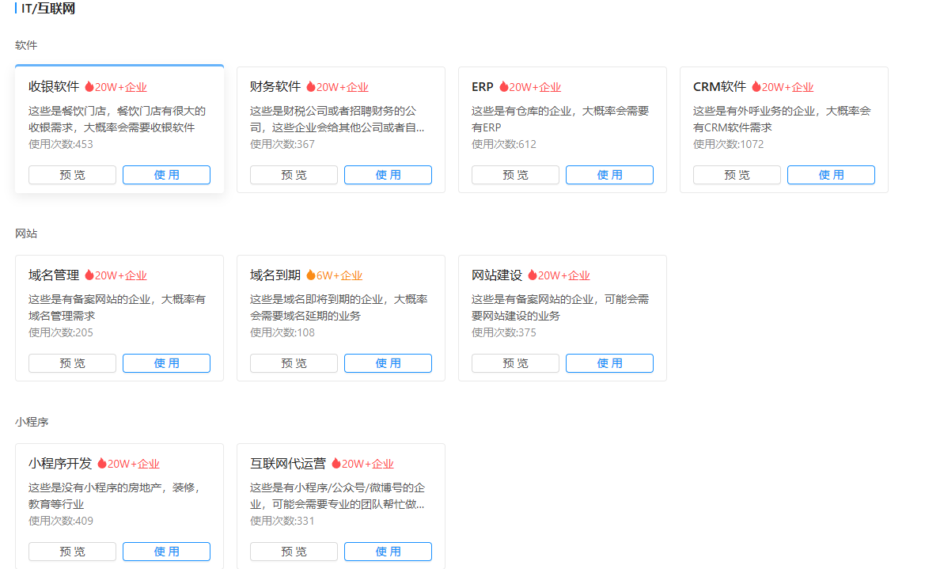Click the 使用次数:375 text
The image size is (944, 569).
(504, 332)
